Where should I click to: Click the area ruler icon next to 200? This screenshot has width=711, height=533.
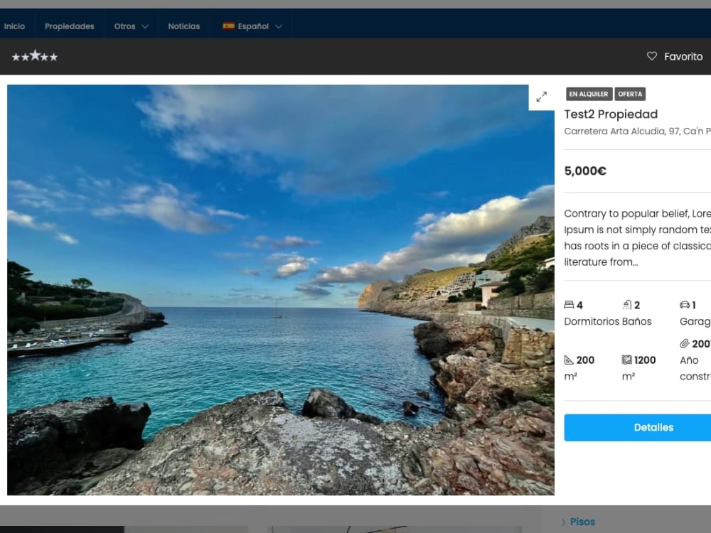click(569, 360)
